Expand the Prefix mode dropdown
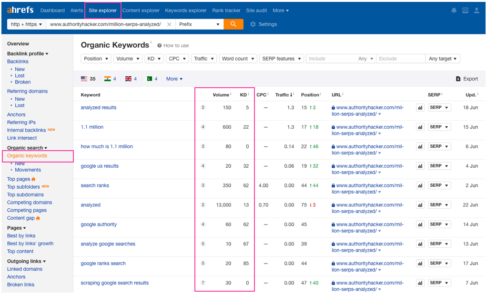The height and width of the screenshot is (295, 487). pyautogui.click(x=200, y=24)
